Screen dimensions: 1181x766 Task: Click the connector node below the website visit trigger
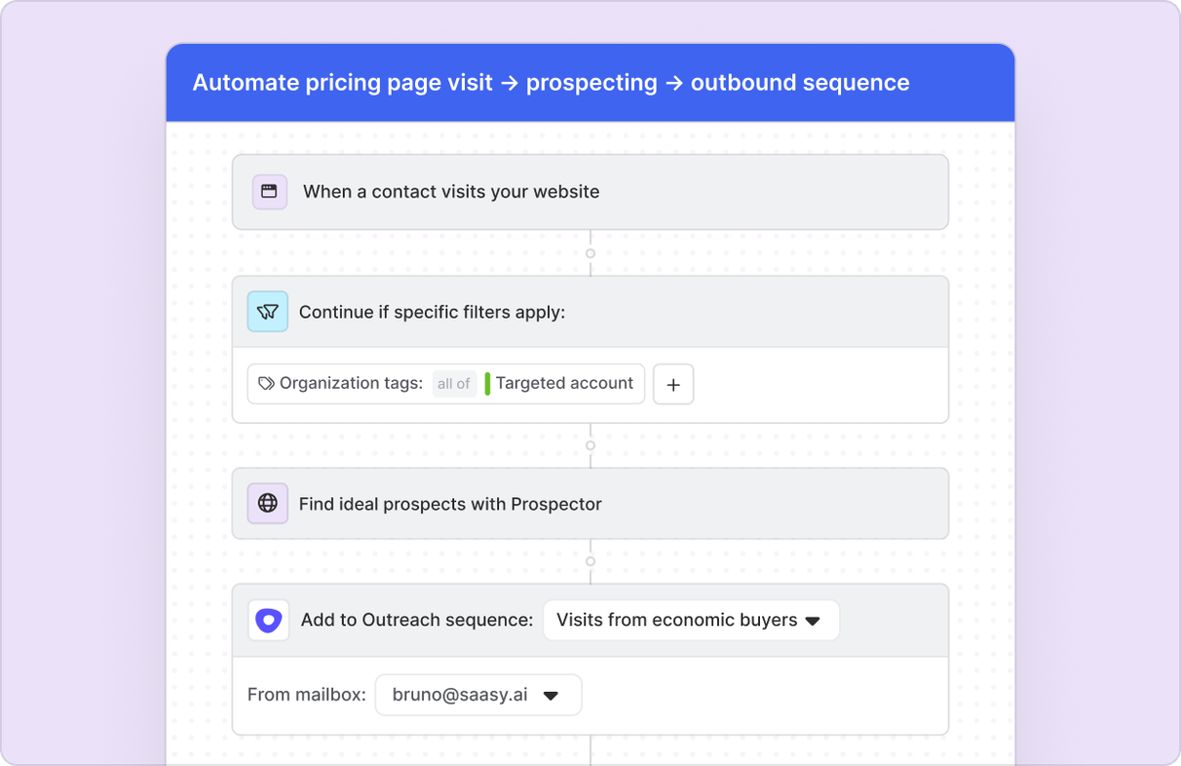coord(590,253)
